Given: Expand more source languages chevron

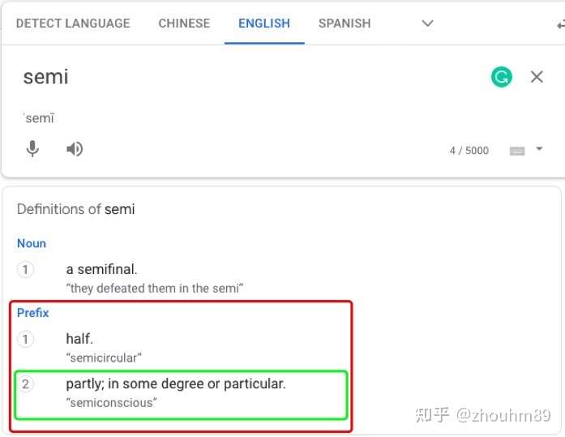Looking at the screenshot, I should [427, 24].
